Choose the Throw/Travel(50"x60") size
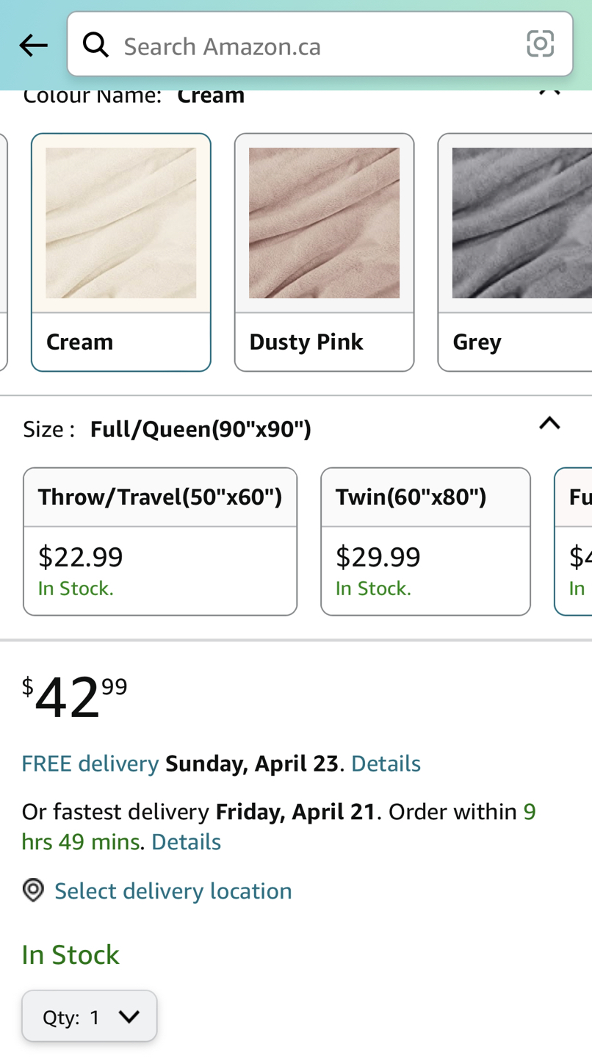Image resolution: width=592 pixels, height=1058 pixels. point(160,541)
